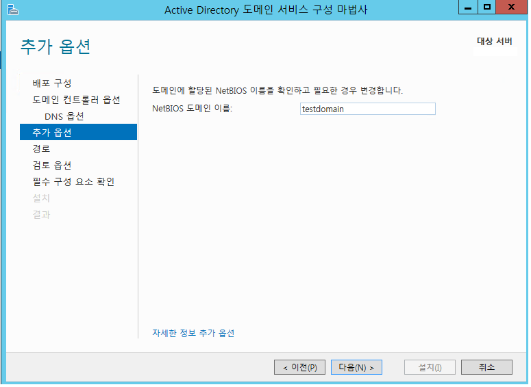Click the NetBIOS 도메인 이름 label

pyautogui.click(x=192, y=109)
